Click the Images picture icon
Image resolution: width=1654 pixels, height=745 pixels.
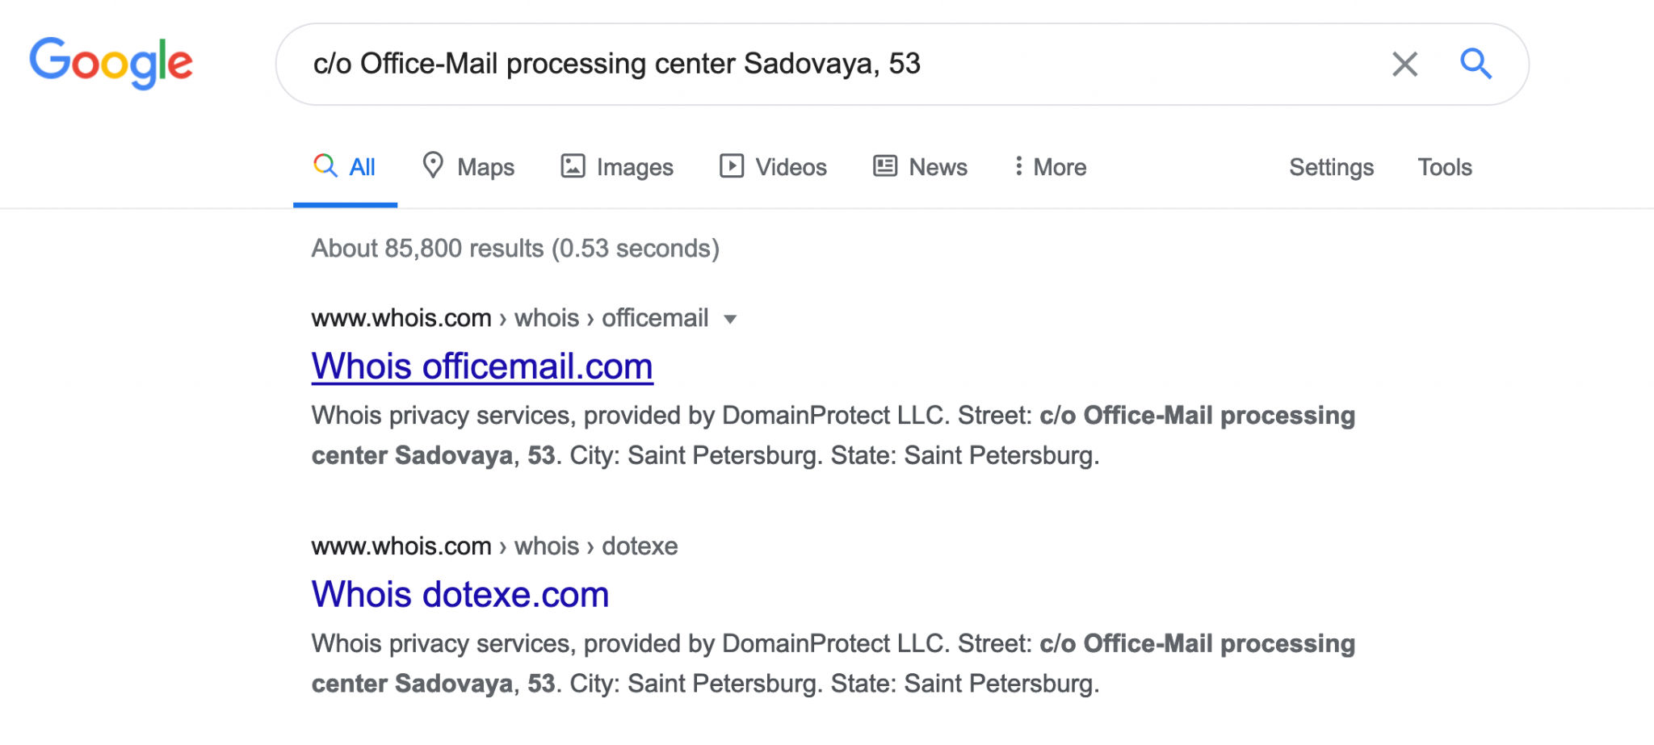pyautogui.click(x=573, y=166)
